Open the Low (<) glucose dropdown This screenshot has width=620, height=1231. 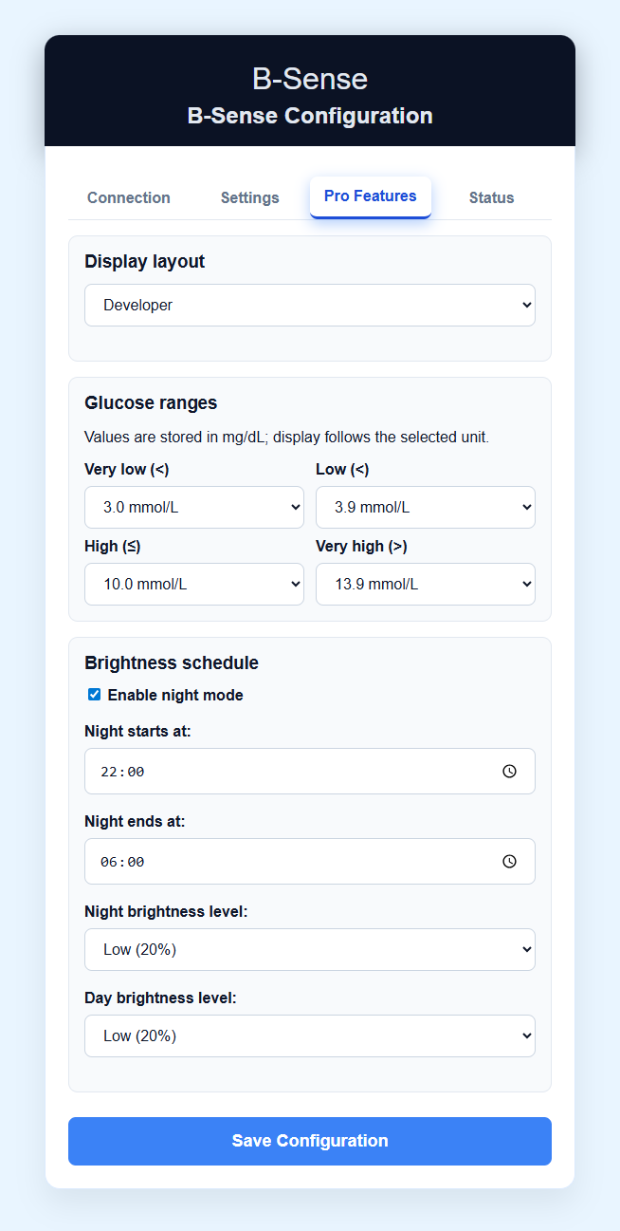pyautogui.click(x=425, y=507)
